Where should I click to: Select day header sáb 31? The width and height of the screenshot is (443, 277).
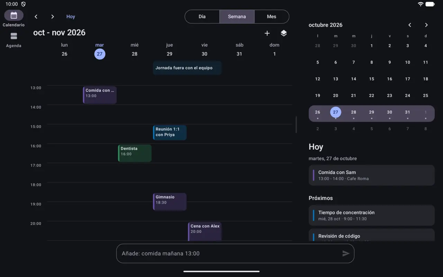(x=239, y=50)
